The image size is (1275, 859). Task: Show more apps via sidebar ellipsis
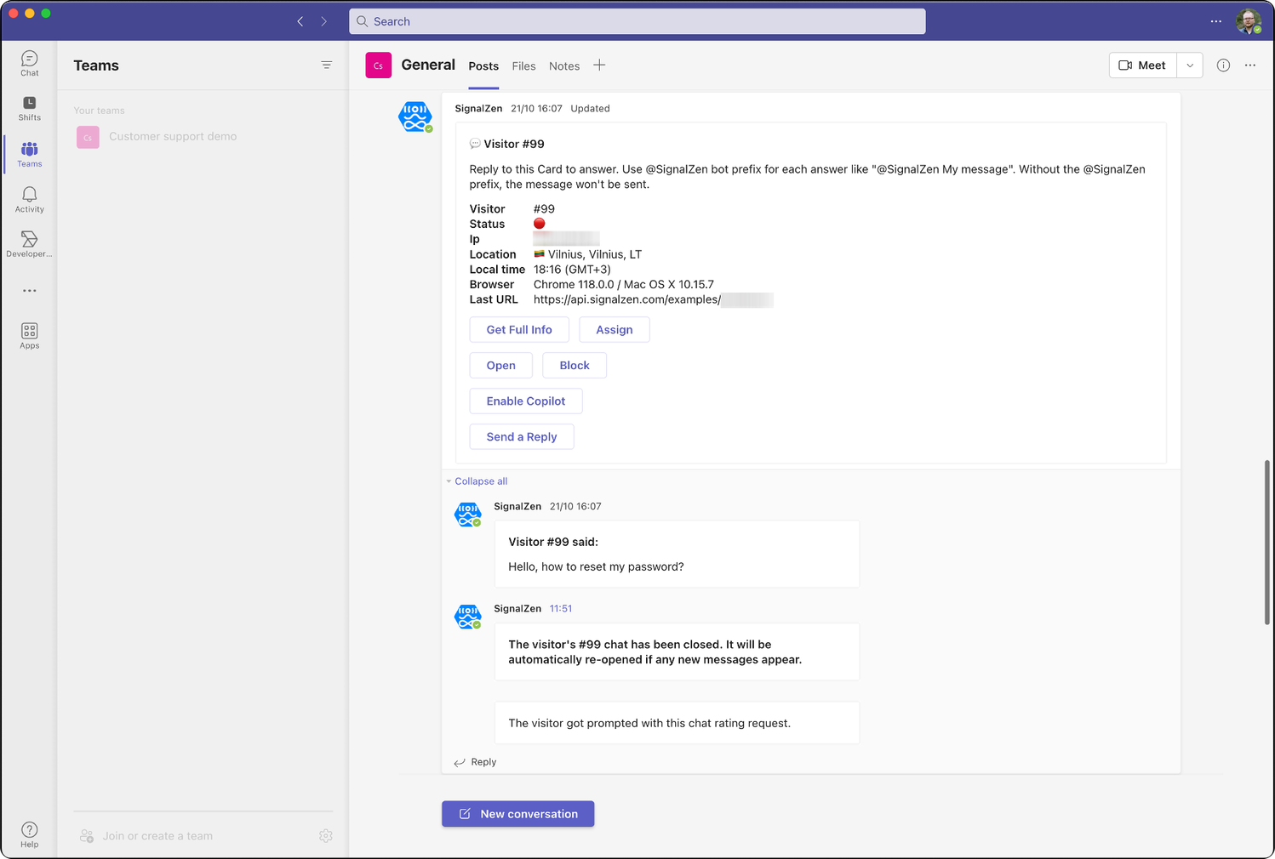click(30, 291)
